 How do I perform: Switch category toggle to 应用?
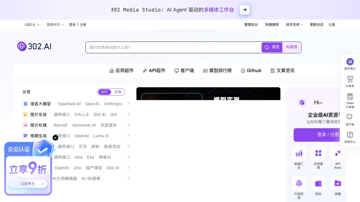click(118, 92)
